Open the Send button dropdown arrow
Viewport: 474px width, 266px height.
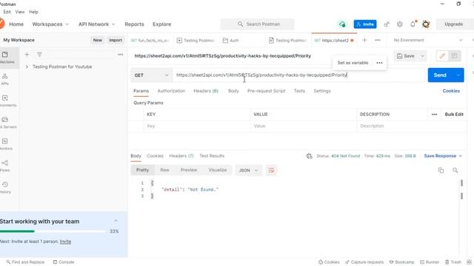tap(458, 75)
